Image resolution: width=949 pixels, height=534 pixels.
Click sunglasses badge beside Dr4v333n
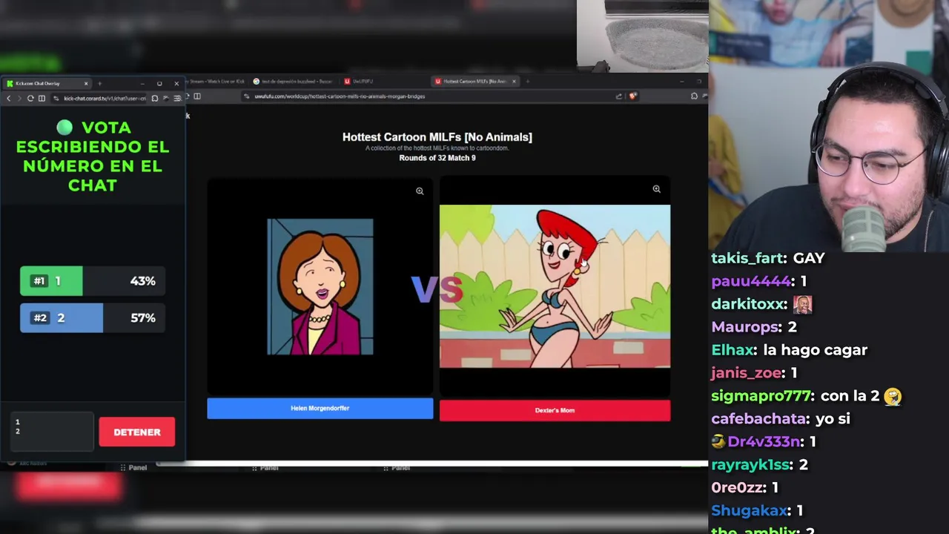coord(718,442)
